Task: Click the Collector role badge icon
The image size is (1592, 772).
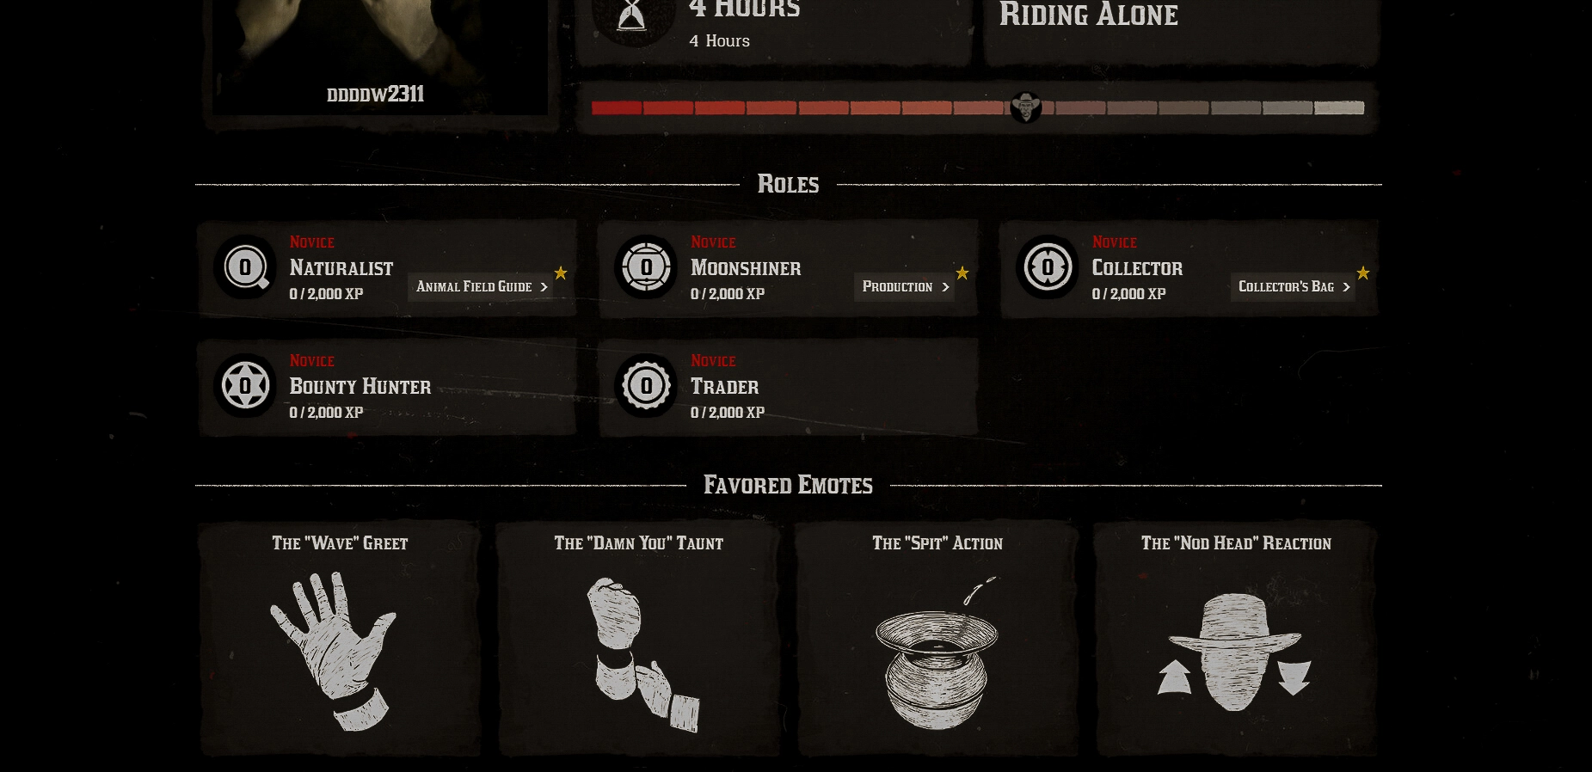Action: point(1048,267)
